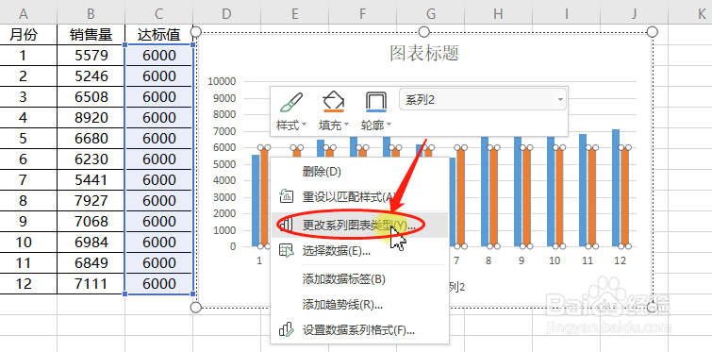The width and height of the screenshot is (712, 352).
Task: Click the 销售量 header cell
Action: (x=91, y=35)
